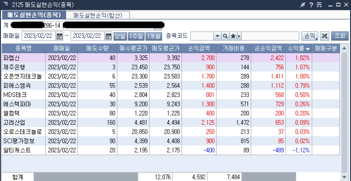351x181 pixels.
Task: Open help with the question mark icon
Action: [311, 5]
